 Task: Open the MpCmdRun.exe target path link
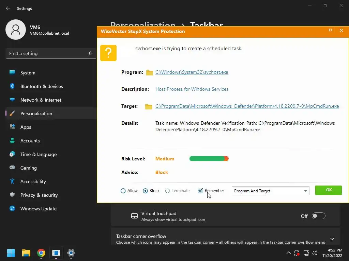pos(247,106)
